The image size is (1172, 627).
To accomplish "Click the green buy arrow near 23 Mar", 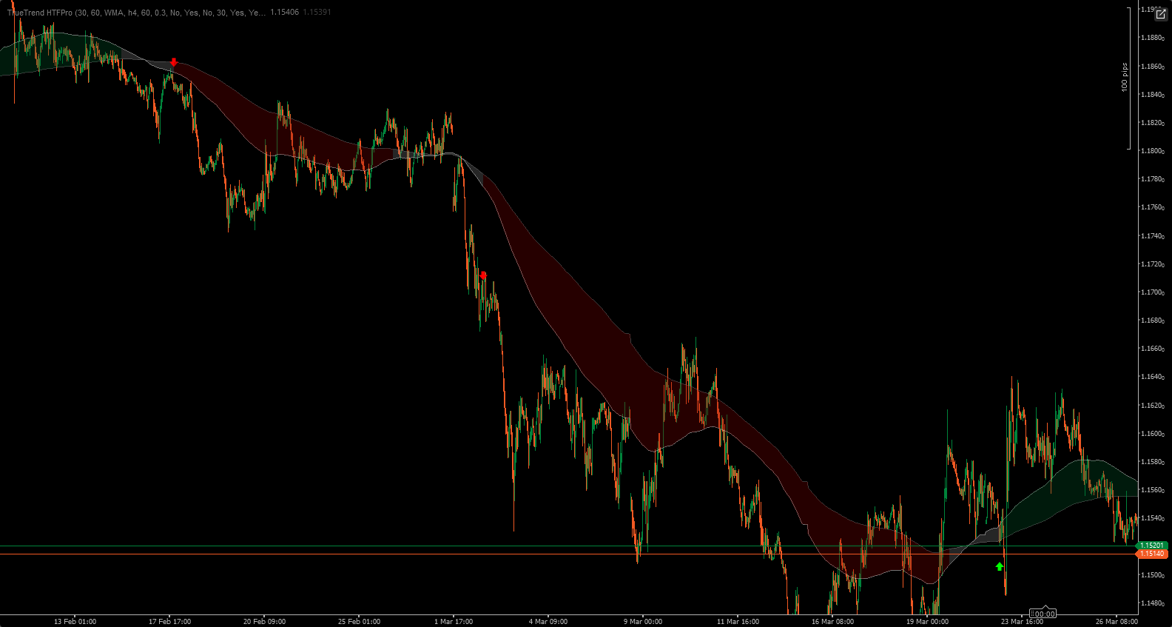I will (1000, 566).
